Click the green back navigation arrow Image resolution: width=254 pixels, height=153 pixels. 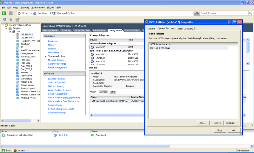pyautogui.click(x=4, y=13)
